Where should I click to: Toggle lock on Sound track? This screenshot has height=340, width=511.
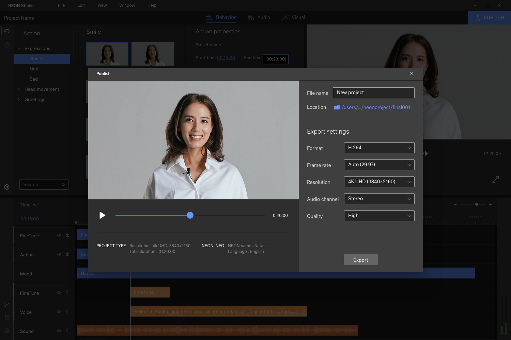point(67,331)
